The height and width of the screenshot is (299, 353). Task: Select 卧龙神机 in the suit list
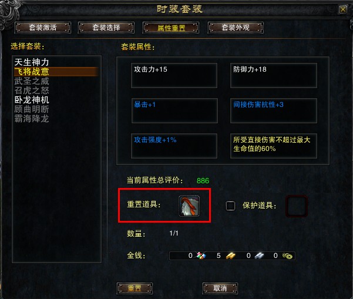tap(32, 100)
